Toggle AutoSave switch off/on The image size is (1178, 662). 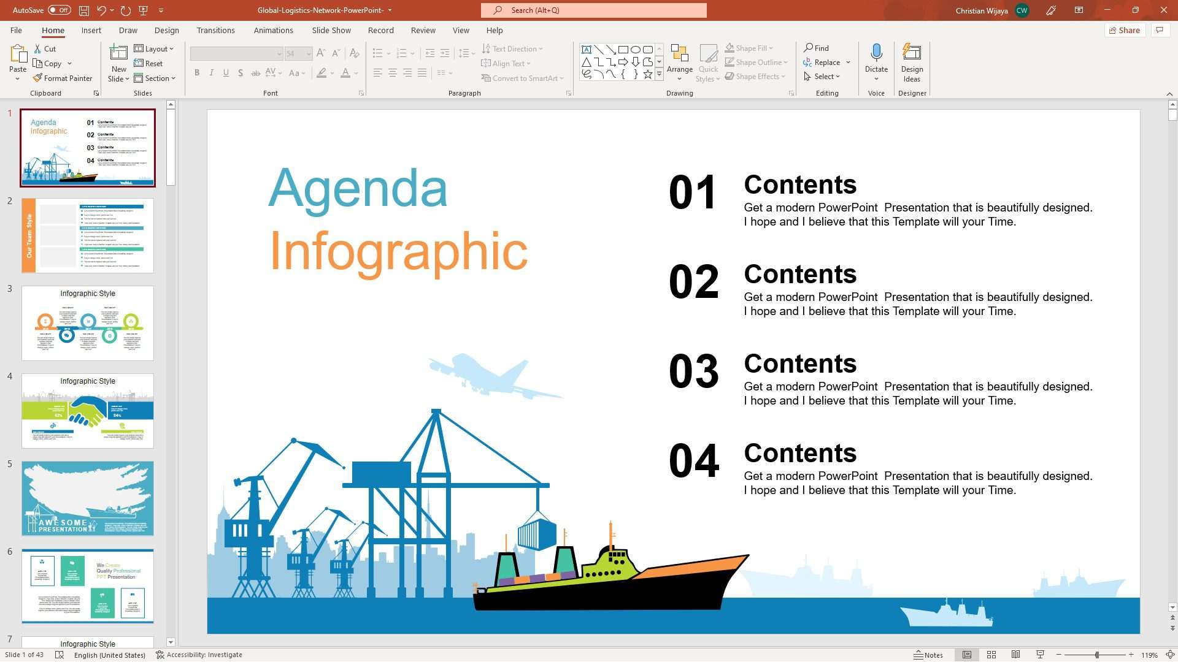(x=59, y=10)
